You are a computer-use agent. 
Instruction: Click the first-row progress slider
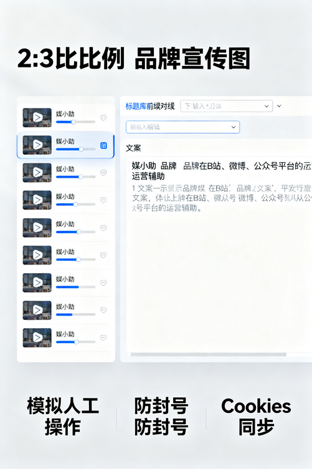(75, 122)
